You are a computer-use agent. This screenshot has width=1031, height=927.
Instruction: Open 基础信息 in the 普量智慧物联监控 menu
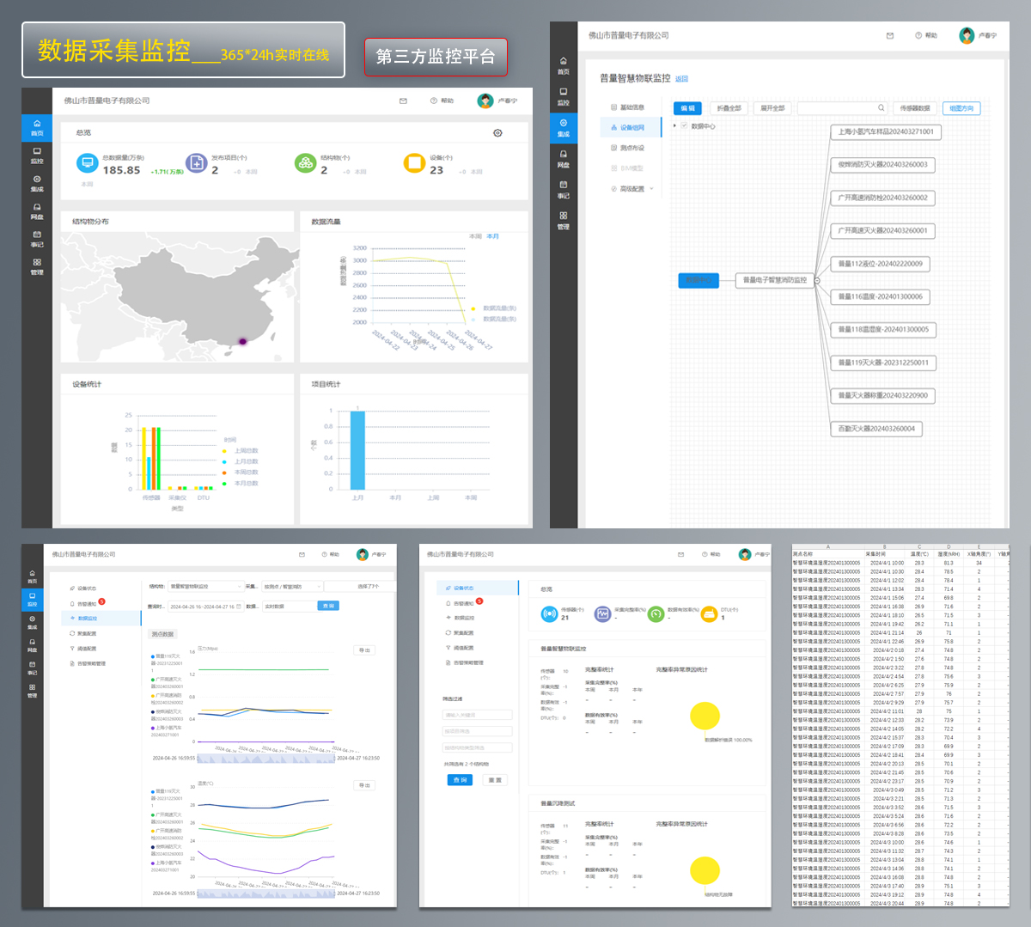631,107
